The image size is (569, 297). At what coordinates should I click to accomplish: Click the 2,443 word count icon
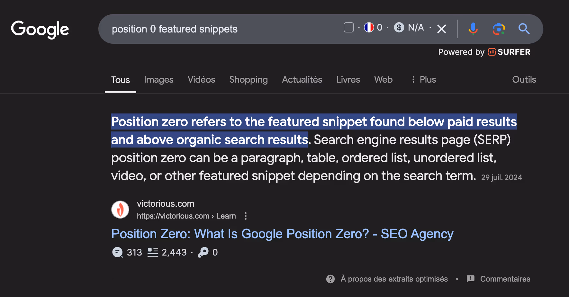[x=153, y=252]
